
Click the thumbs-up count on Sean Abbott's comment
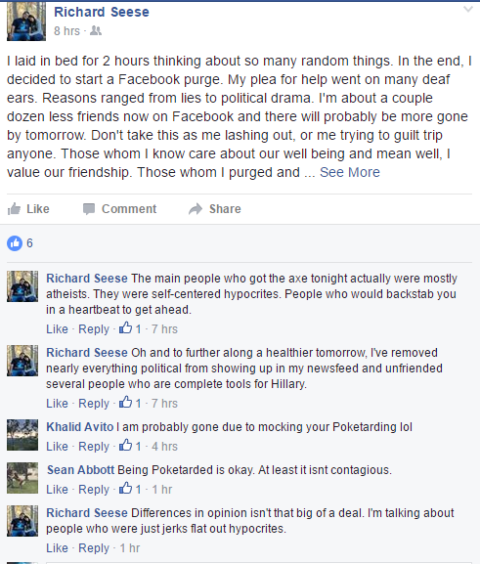tap(130, 489)
